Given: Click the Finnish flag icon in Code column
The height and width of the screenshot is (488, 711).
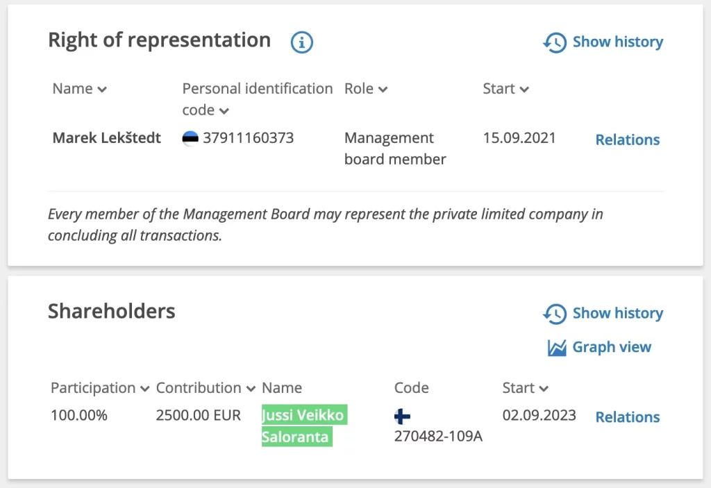Looking at the screenshot, I should click(402, 416).
